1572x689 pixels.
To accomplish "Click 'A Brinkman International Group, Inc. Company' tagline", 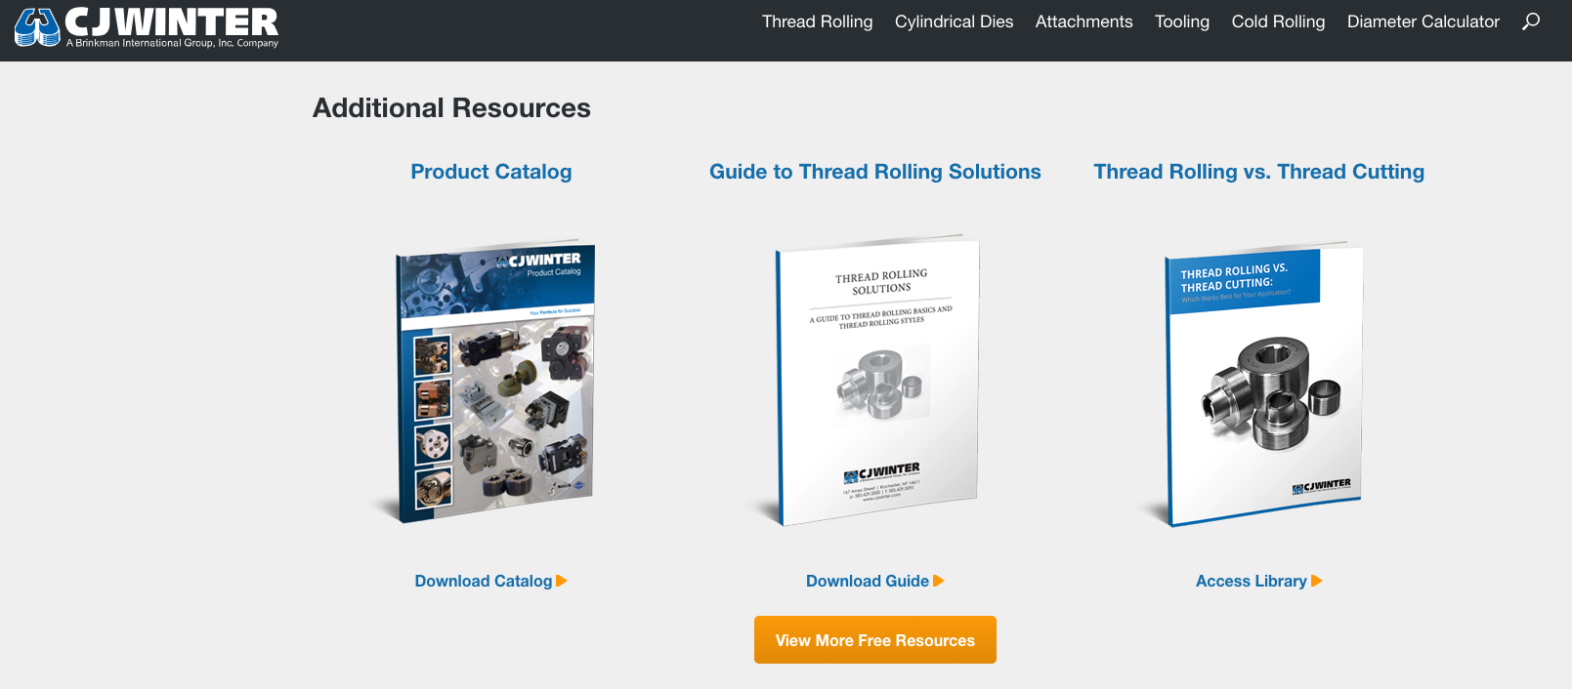I will tap(172, 43).
